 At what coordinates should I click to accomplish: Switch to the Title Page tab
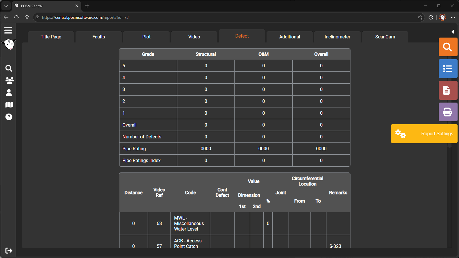(x=51, y=37)
